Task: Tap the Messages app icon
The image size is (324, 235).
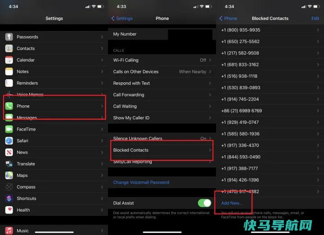Action: (x=9, y=117)
